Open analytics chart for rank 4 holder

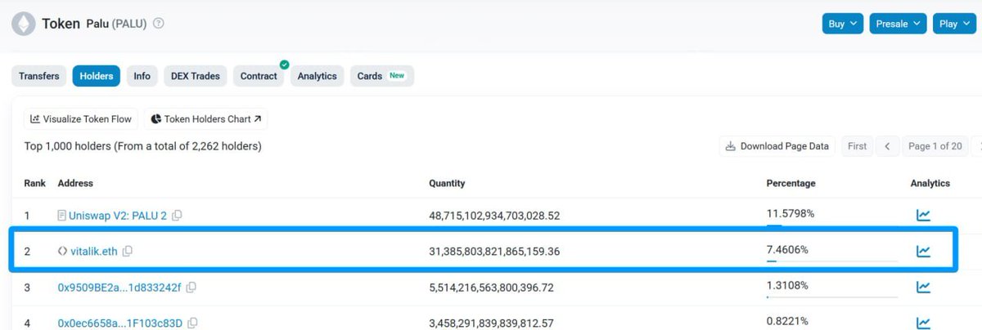tap(923, 323)
